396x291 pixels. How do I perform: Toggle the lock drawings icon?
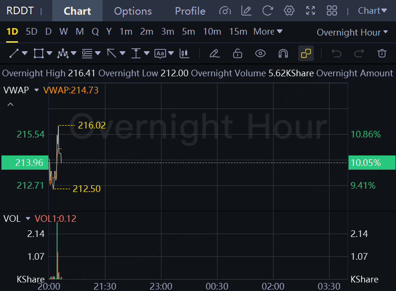pyautogui.click(x=237, y=54)
